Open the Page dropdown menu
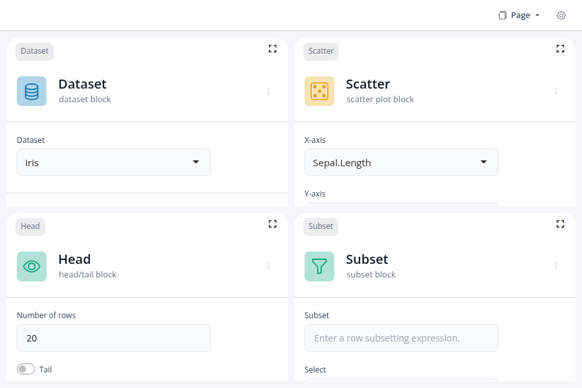Screen dimensions: 582x388 519,16
